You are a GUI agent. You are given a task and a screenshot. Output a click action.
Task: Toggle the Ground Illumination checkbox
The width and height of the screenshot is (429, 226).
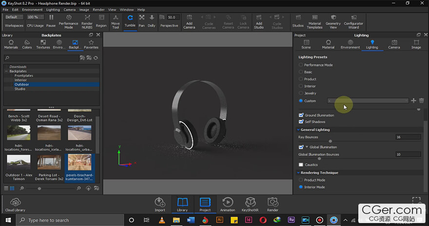tap(301, 115)
